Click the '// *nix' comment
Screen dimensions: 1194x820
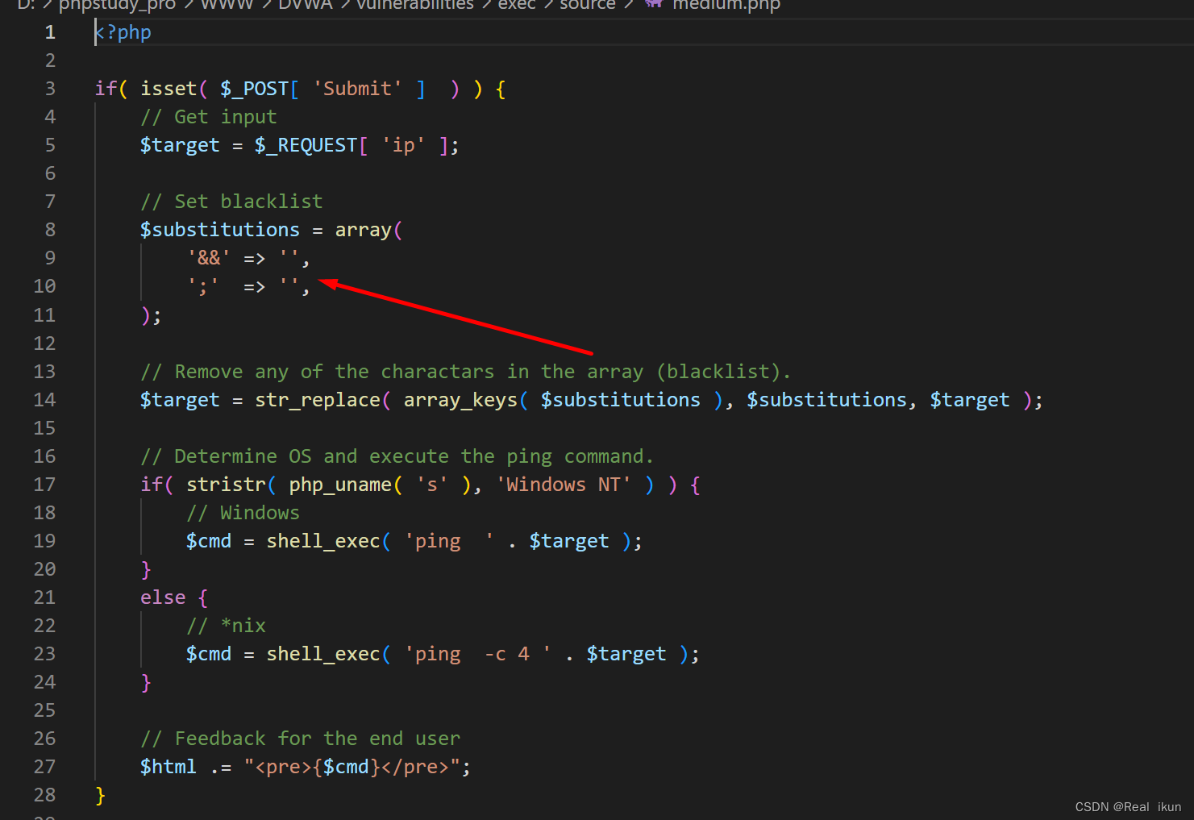pos(226,626)
